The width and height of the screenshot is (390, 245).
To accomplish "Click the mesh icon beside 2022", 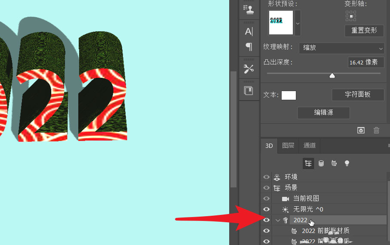I will tap(286, 220).
